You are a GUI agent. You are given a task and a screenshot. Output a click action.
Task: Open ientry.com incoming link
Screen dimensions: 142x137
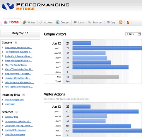coord(10,104)
